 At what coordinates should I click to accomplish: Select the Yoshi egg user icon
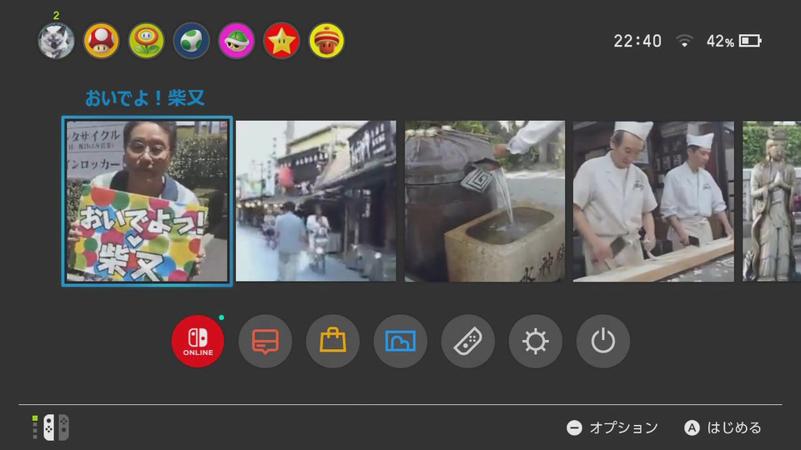[x=192, y=41]
